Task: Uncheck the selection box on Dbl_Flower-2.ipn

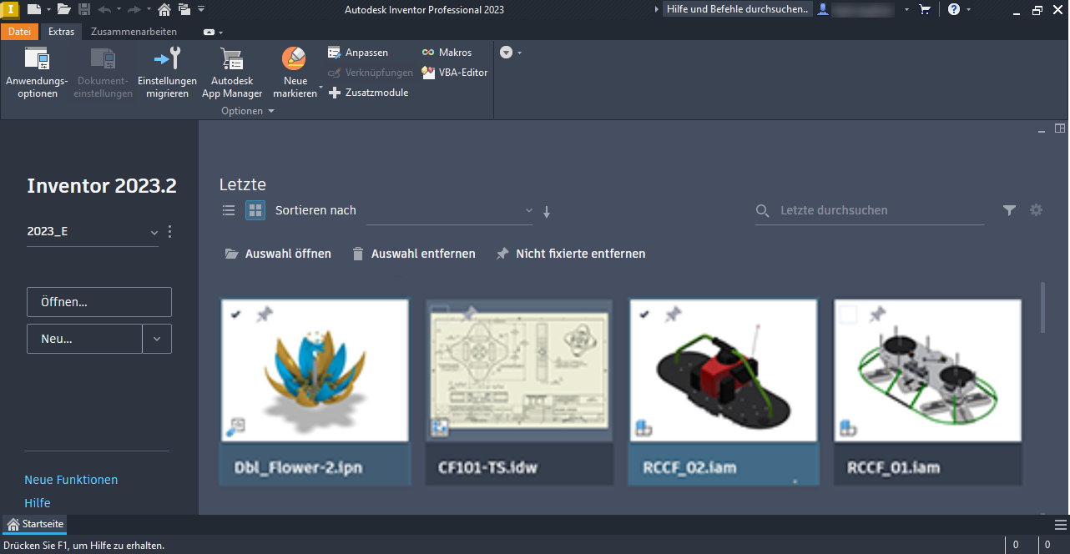Action: pos(237,315)
